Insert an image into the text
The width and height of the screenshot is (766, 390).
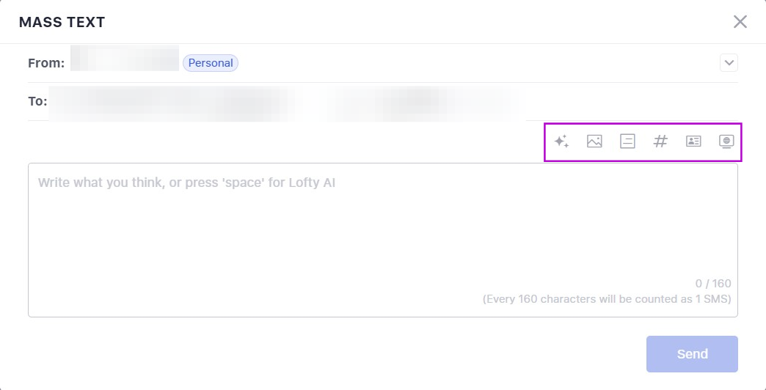point(594,141)
